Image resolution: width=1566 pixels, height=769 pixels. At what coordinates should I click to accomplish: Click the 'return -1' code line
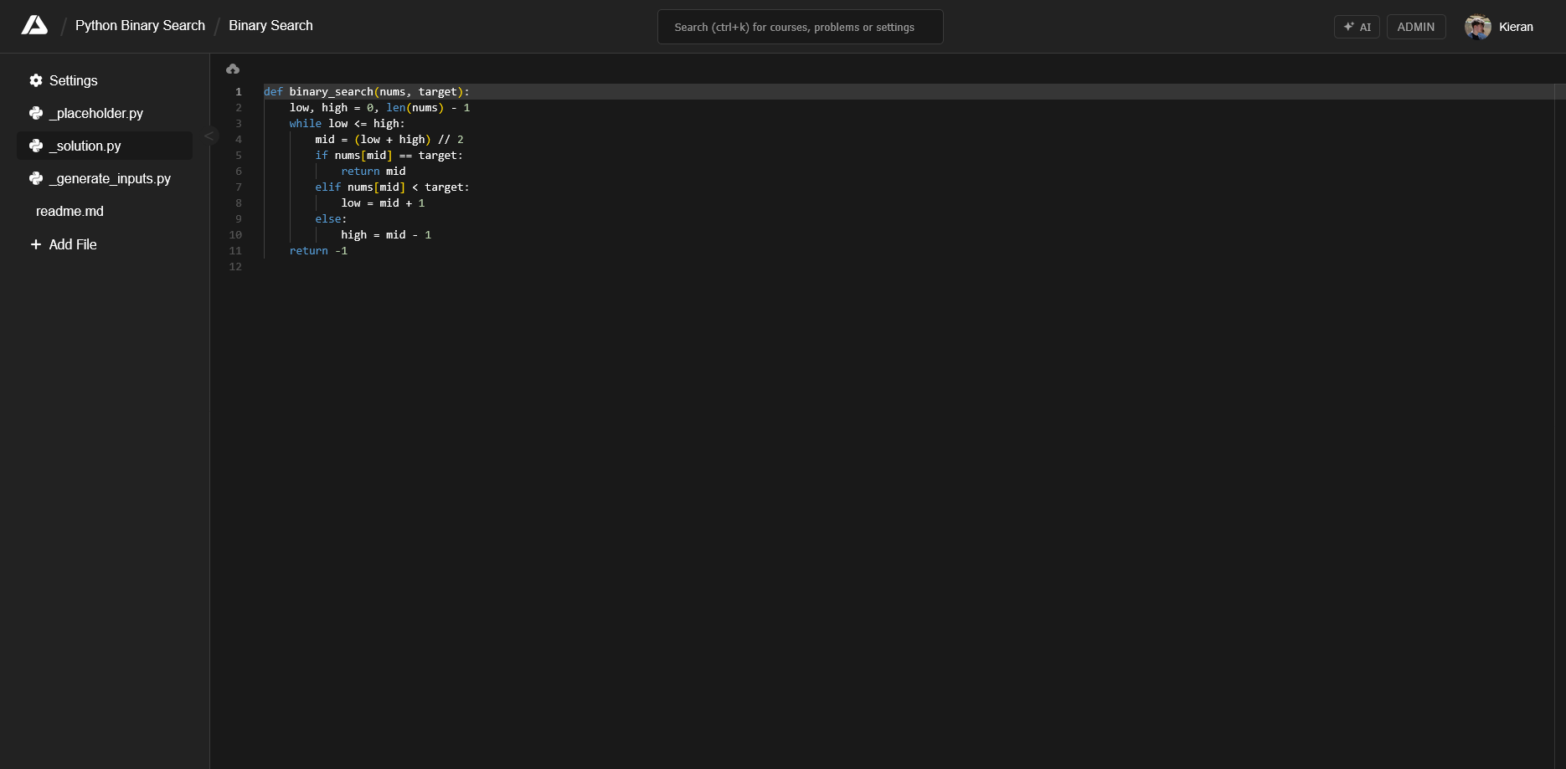pos(318,250)
